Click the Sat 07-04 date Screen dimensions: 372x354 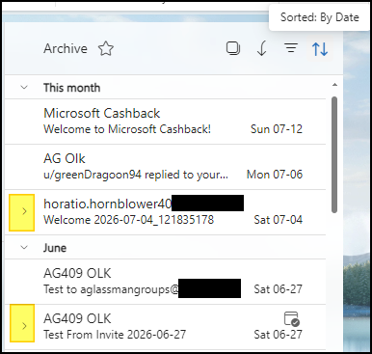click(x=279, y=220)
